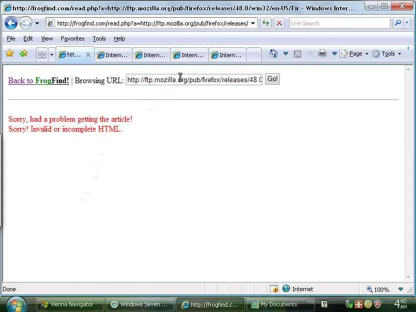This screenshot has height=312, width=416.
Task: Open the File menu
Action: pyautogui.click(x=11, y=38)
